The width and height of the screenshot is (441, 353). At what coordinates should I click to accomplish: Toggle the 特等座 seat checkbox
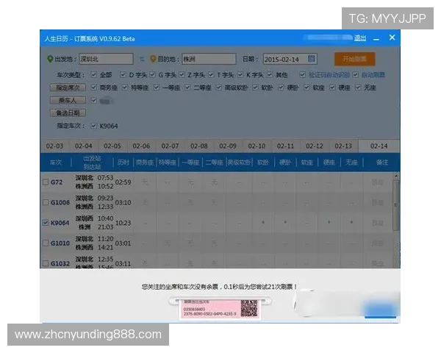tap(125, 88)
